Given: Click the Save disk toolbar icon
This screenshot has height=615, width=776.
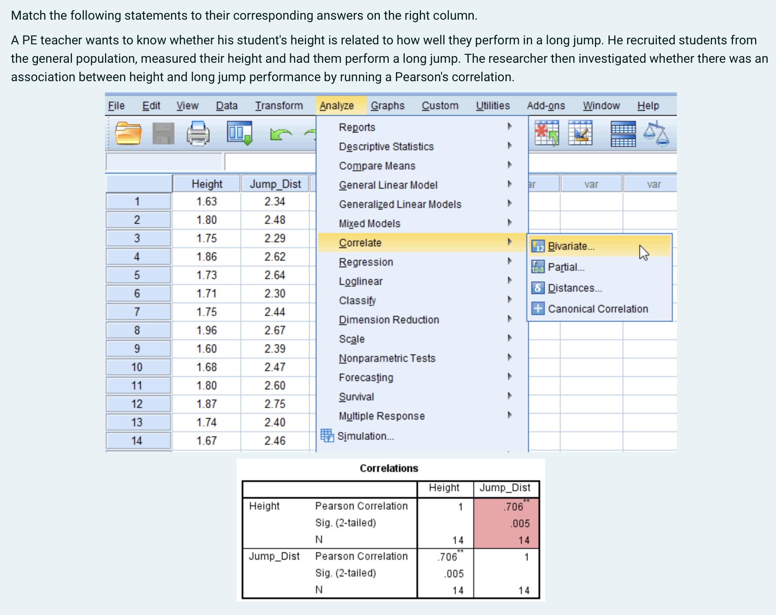Looking at the screenshot, I should pos(163,133).
